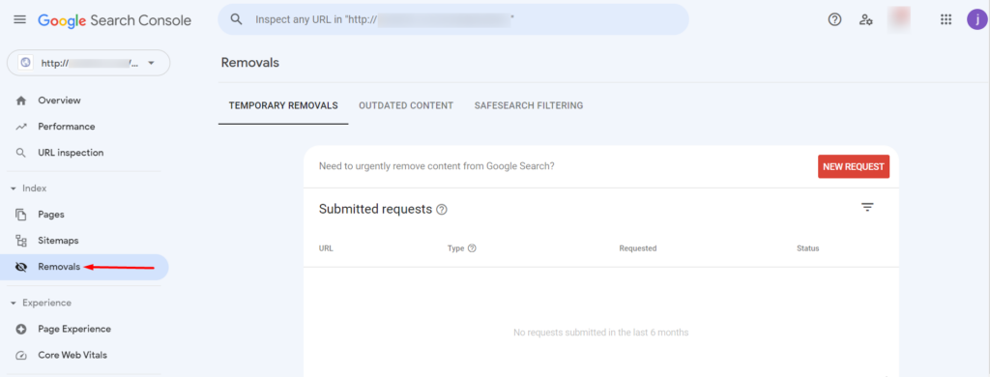Click the New Request button
The width and height of the screenshot is (990, 377).
pyautogui.click(x=854, y=166)
